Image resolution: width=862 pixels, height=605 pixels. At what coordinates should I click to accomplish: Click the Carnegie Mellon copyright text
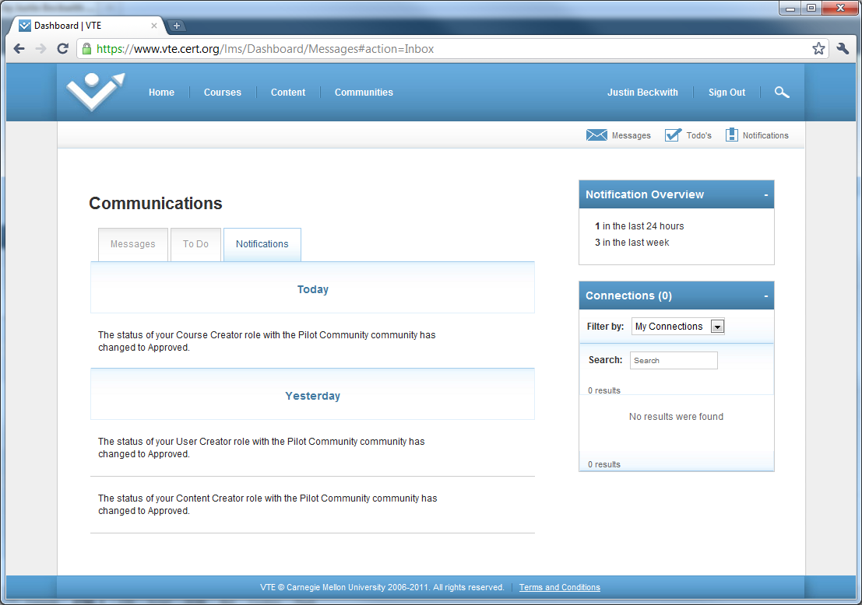click(382, 587)
